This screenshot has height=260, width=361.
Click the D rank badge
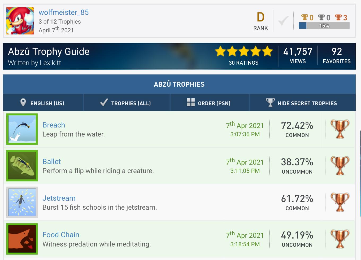(260, 17)
